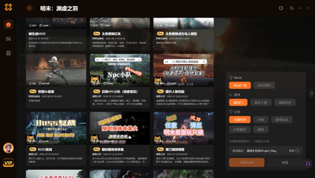Click the 卸载 button
The width and height of the screenshot is (315, 178).
285,163
